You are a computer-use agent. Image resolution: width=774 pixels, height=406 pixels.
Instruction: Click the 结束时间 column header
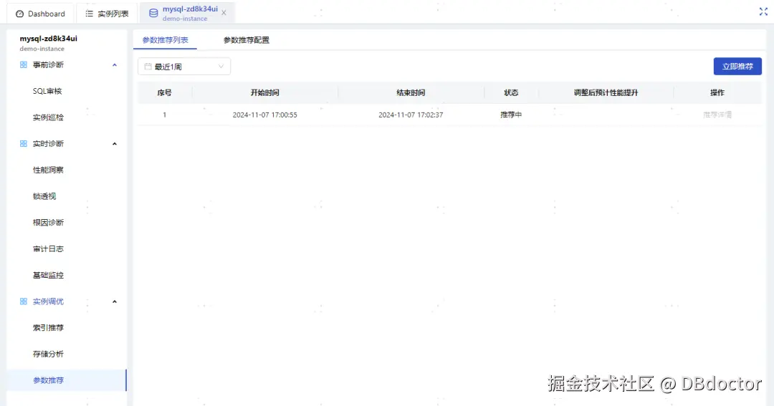[411, 93]
